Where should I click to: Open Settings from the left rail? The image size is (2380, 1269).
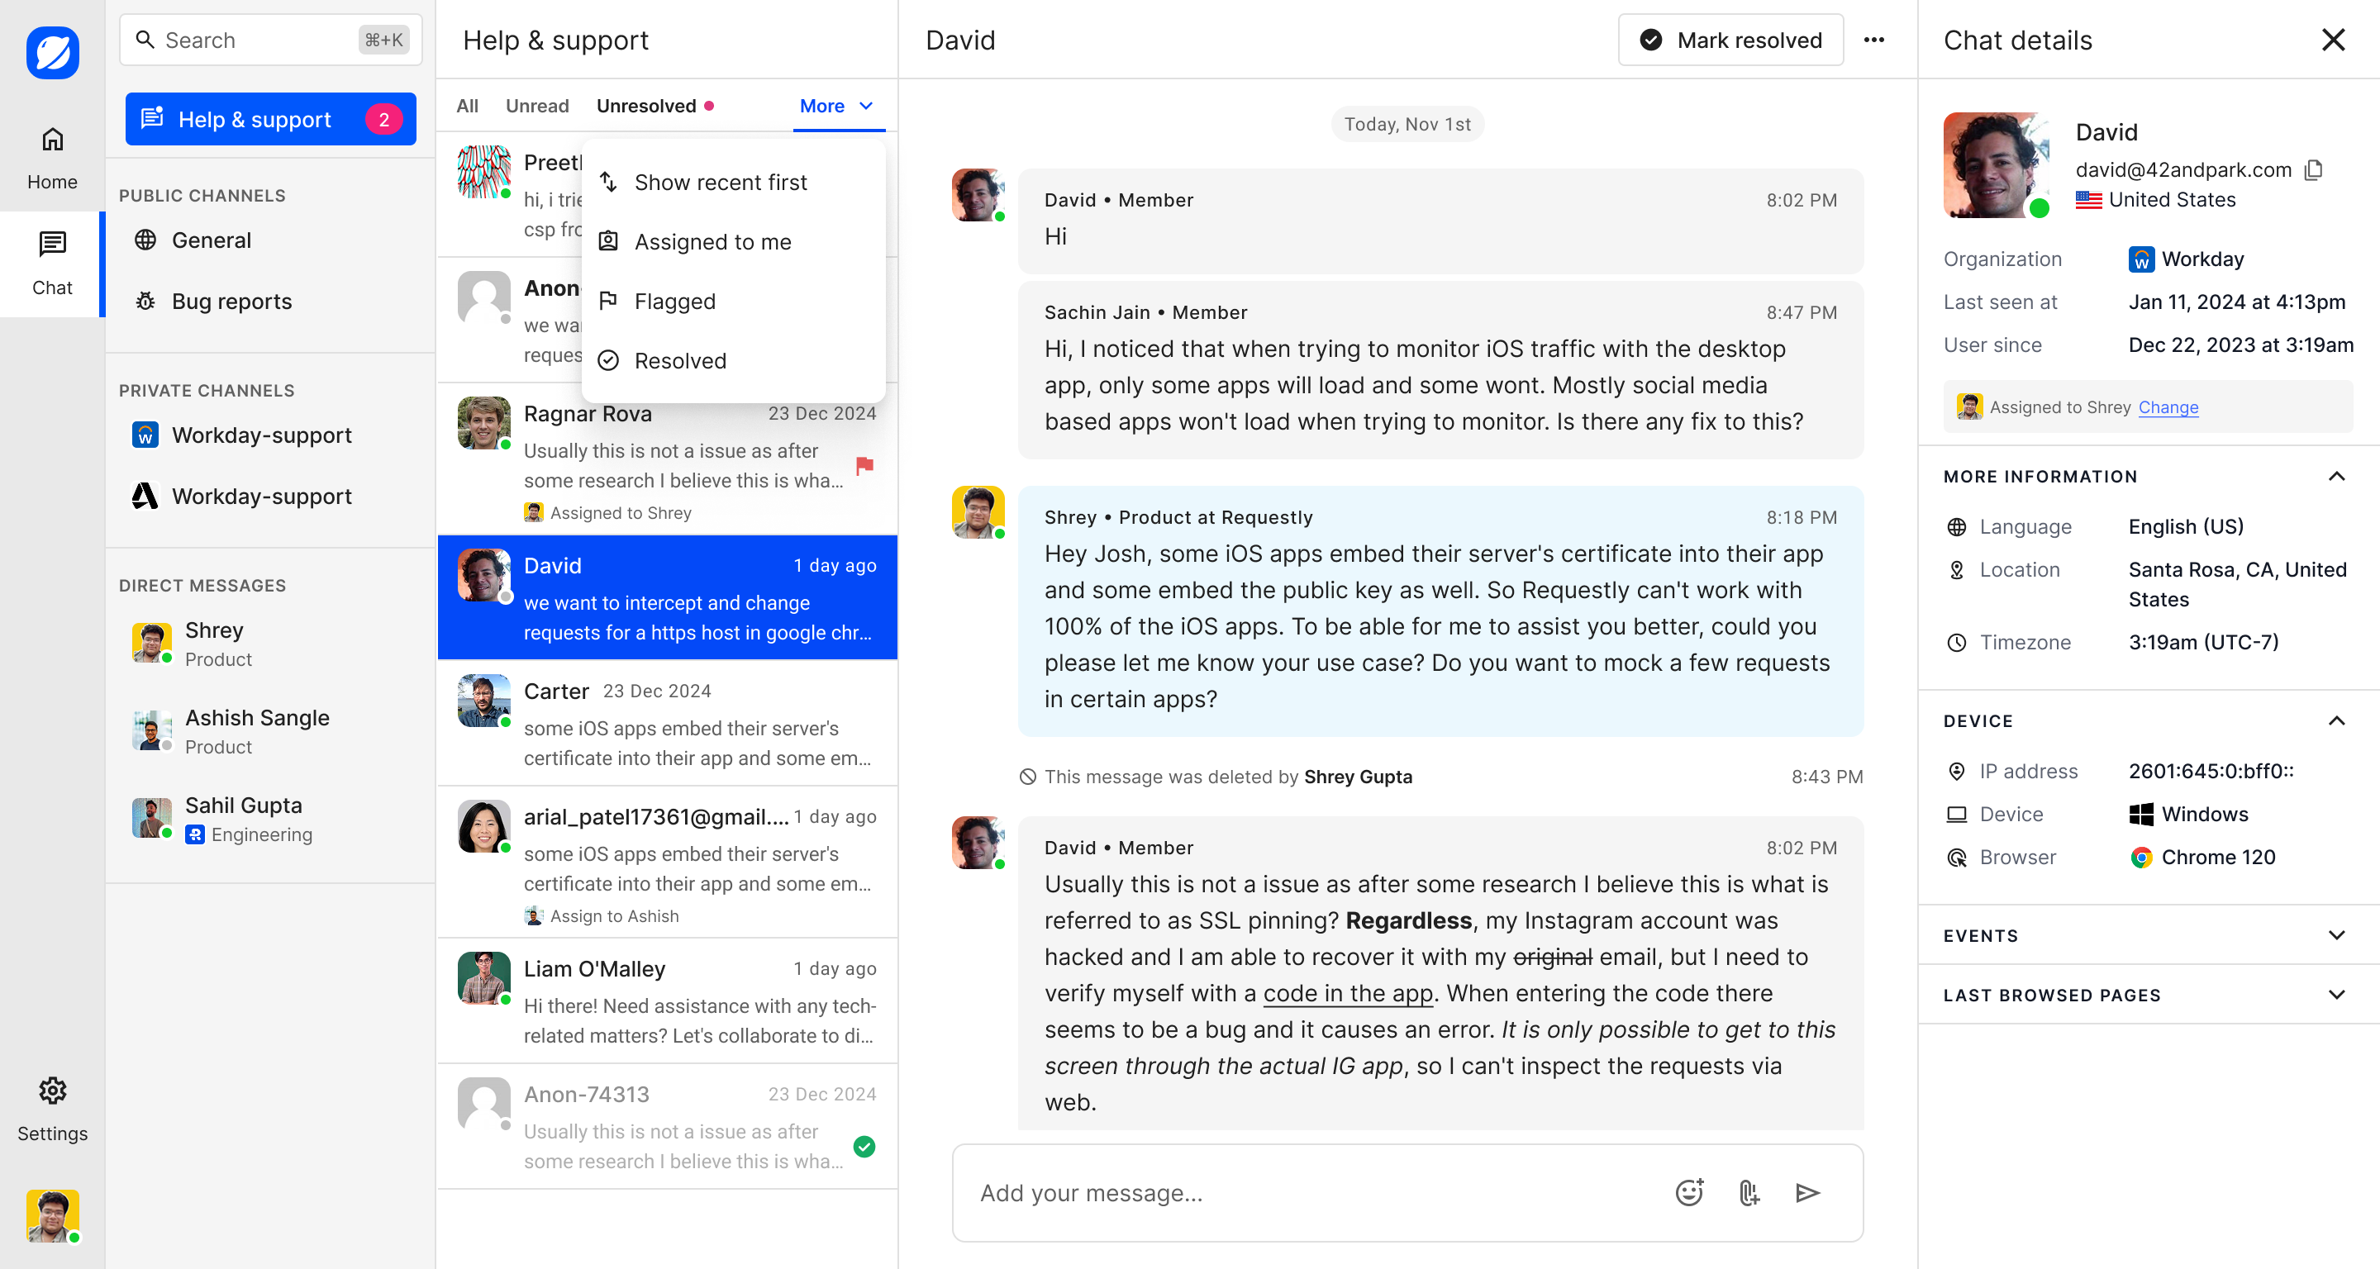[x=53, y=1110]
